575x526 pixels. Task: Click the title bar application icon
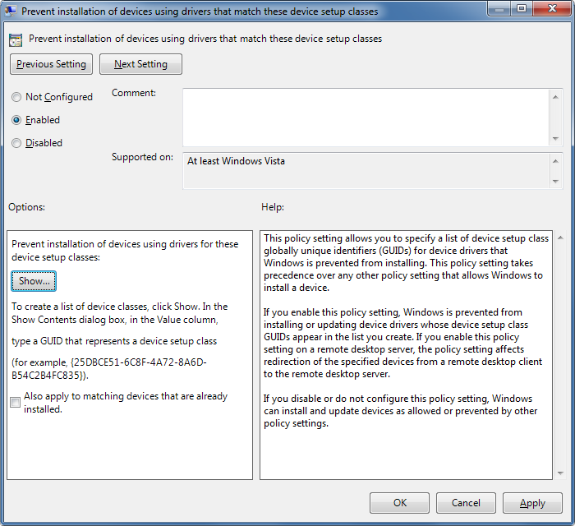coord(10,11)
